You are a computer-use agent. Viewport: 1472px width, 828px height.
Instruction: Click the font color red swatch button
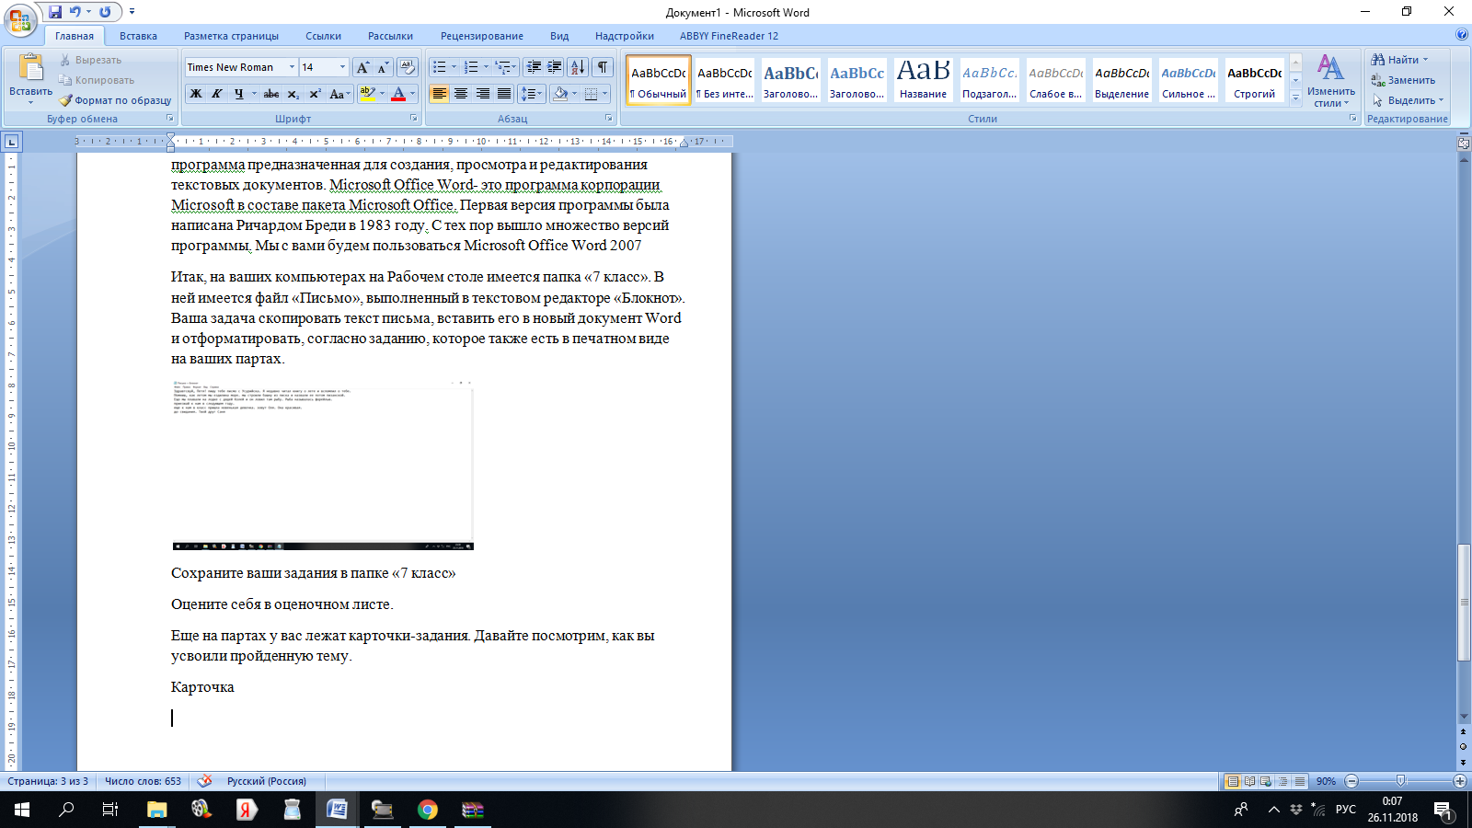[x=398, y=94]
